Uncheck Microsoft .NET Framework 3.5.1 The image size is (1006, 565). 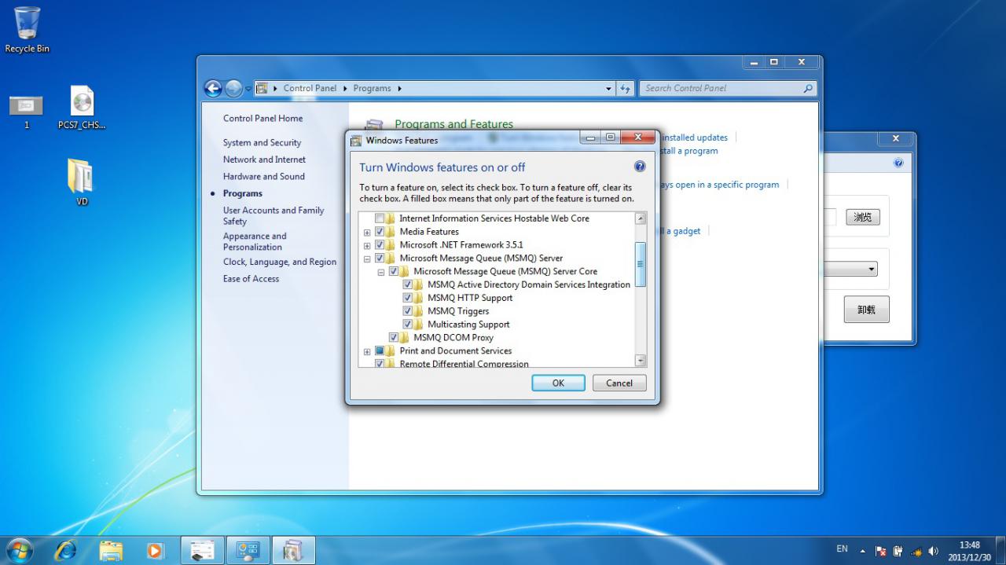click(380, 245)
